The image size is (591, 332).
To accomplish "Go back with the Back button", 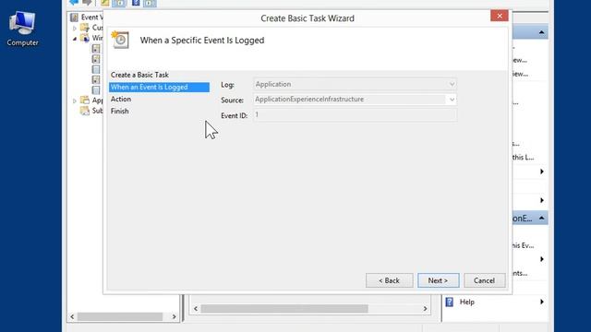I will click(389, 280).
